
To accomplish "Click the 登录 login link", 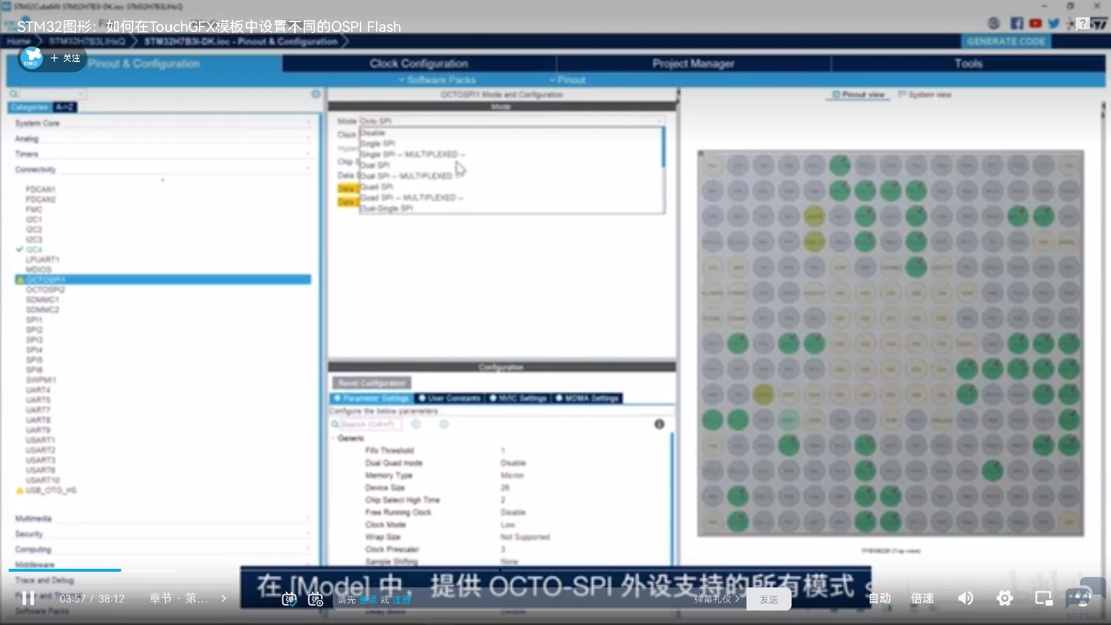I will 368,600.
